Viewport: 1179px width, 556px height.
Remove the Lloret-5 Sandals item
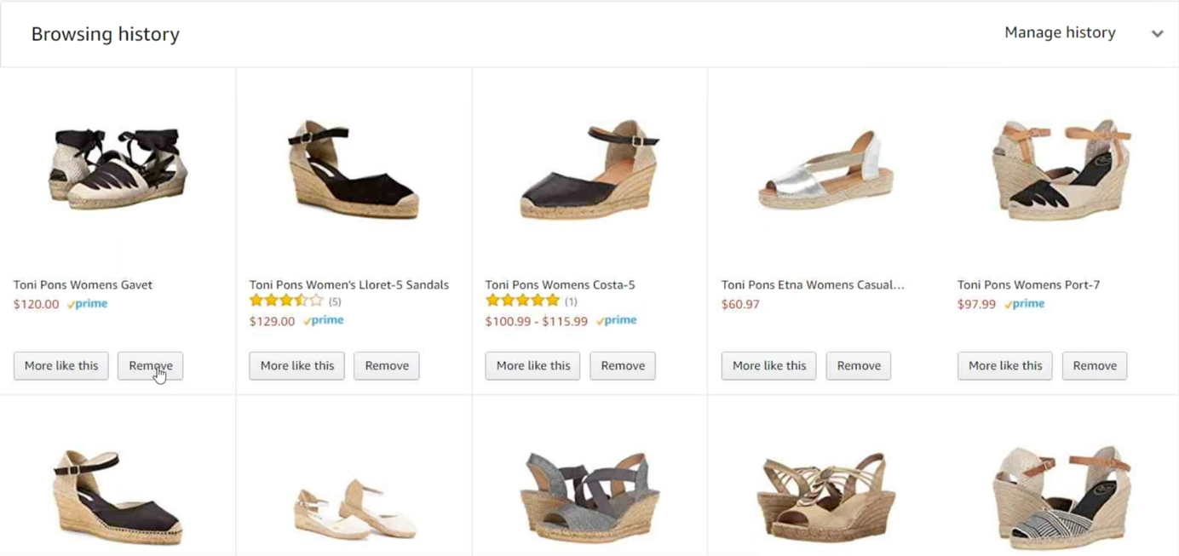tap(387, 366)
